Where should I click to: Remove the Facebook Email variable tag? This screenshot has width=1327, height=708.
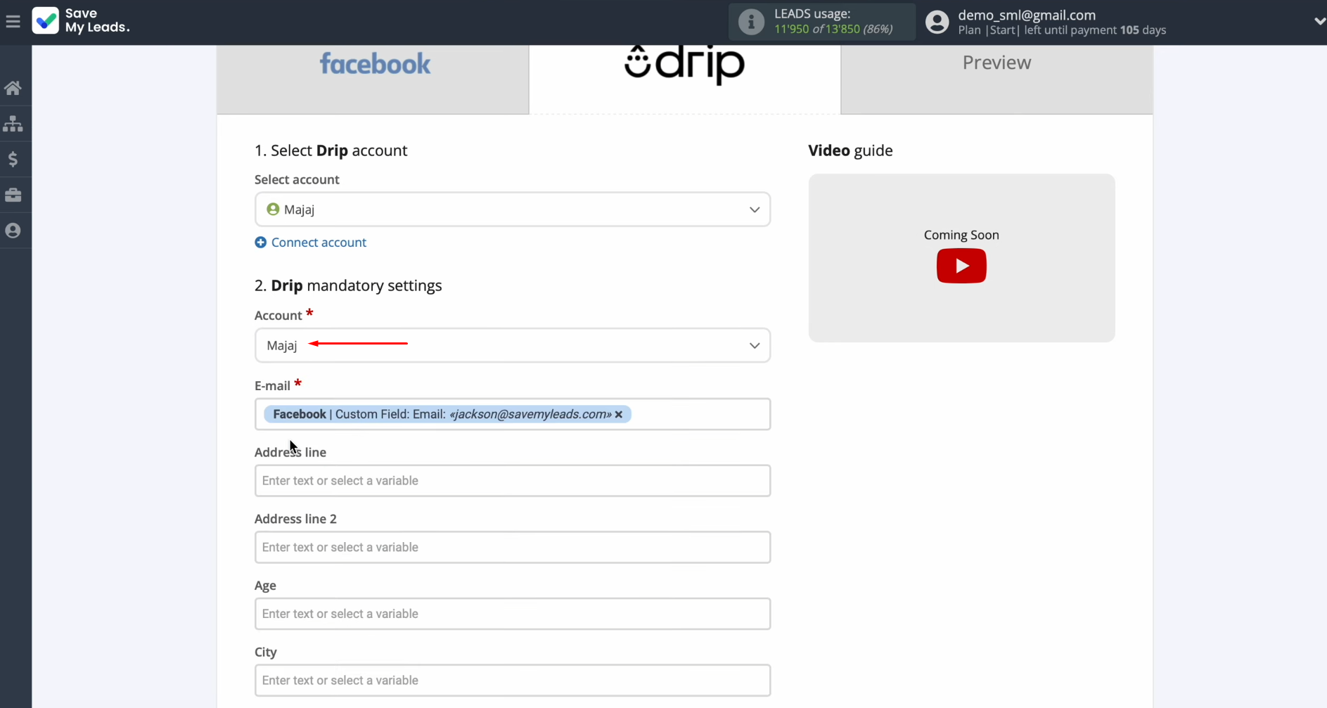point(619,415)
